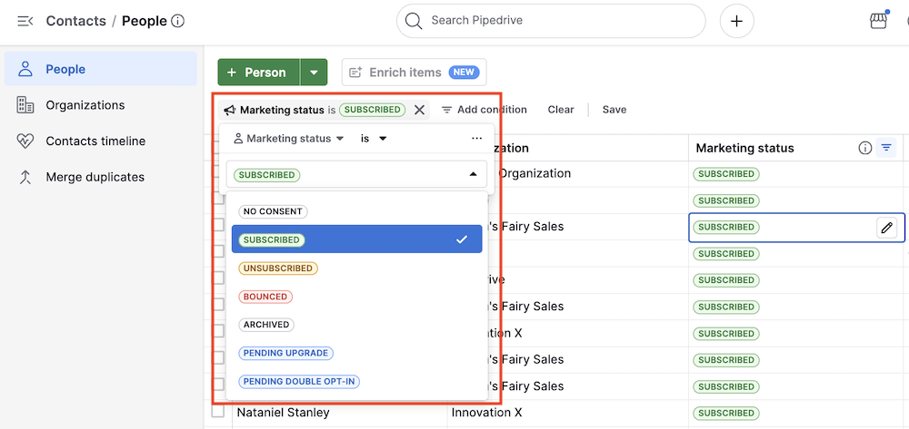Open the filter's three-dot more options
909x429 pixels.
click(x=476, y=139)
